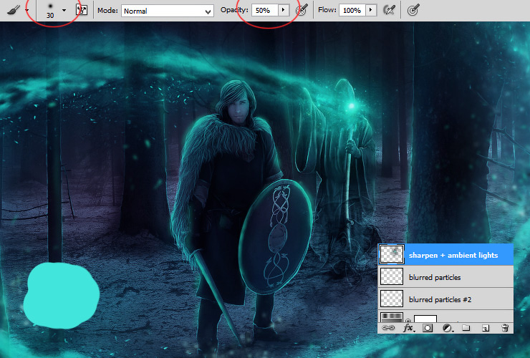The image size is (530, 358).
Task: Click the Link layers chain icon
Action: [x=388, y=328]
